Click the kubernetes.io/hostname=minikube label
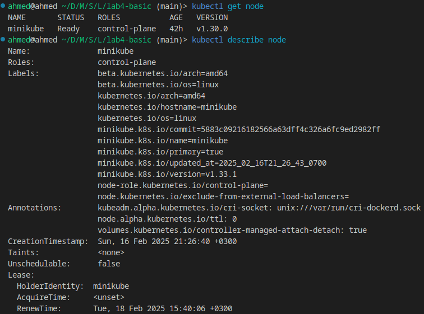The height and width of the screenshot is (314, 424). [x=167, y=107]
